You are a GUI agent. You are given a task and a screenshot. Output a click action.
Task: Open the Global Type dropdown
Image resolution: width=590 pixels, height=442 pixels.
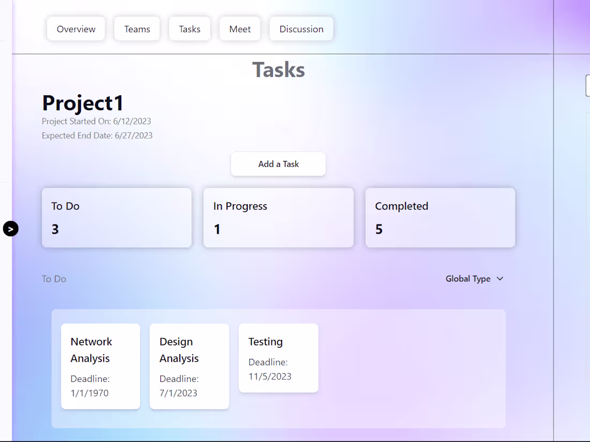click(475, 279)
